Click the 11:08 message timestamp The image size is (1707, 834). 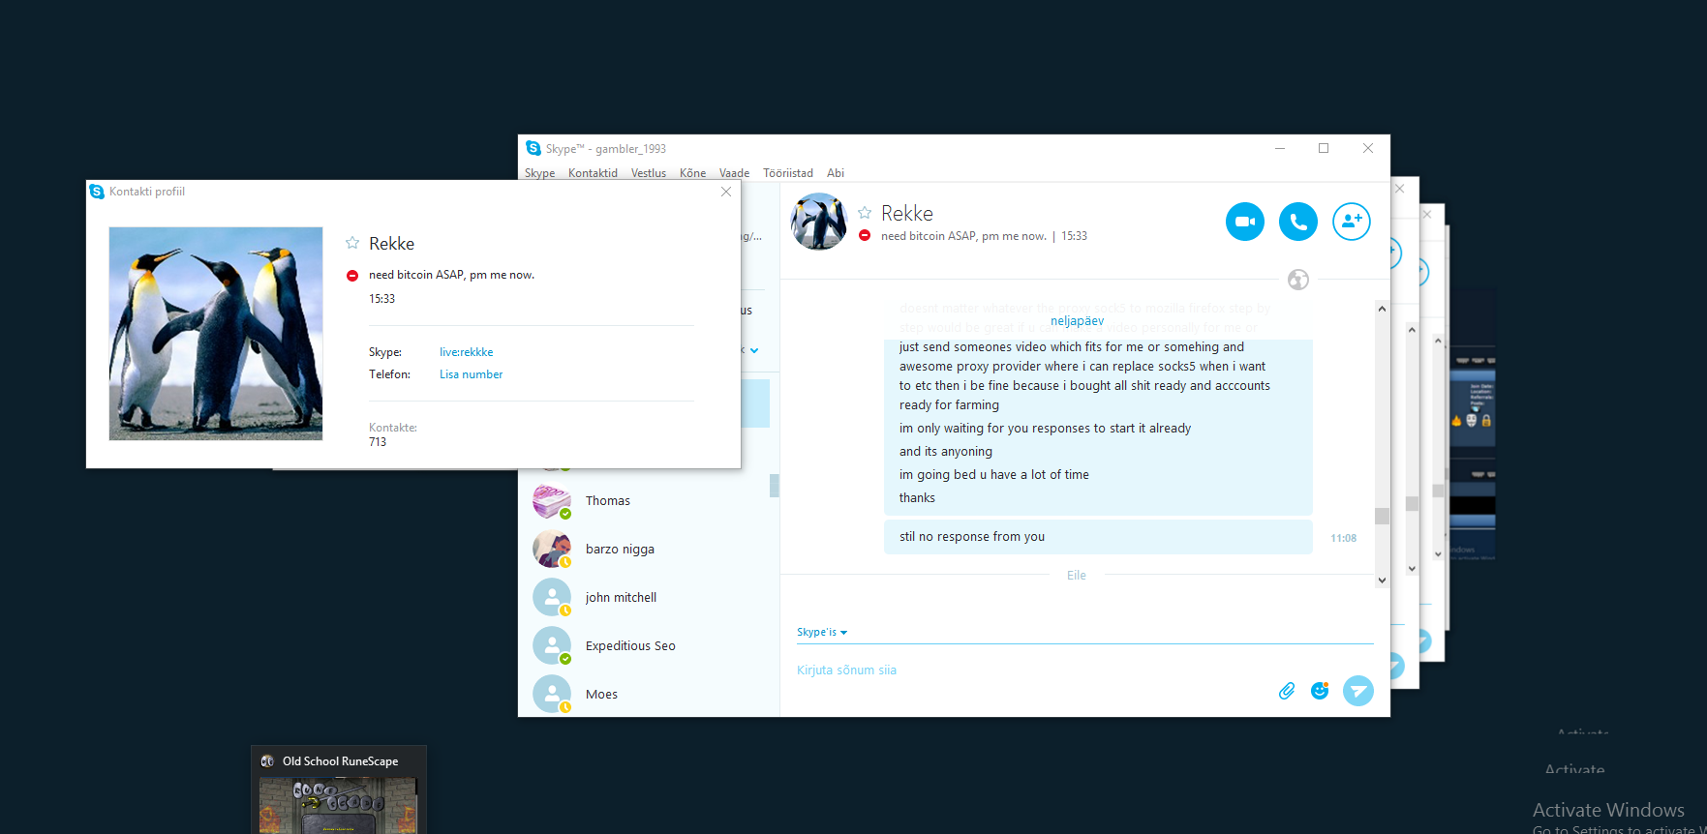1343,538
